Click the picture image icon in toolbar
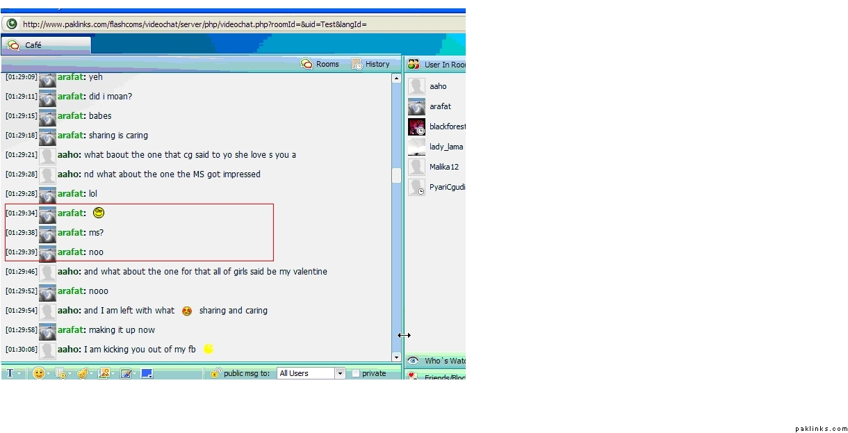The width and height of the screenshot is (848, 433). click(104, 373)
